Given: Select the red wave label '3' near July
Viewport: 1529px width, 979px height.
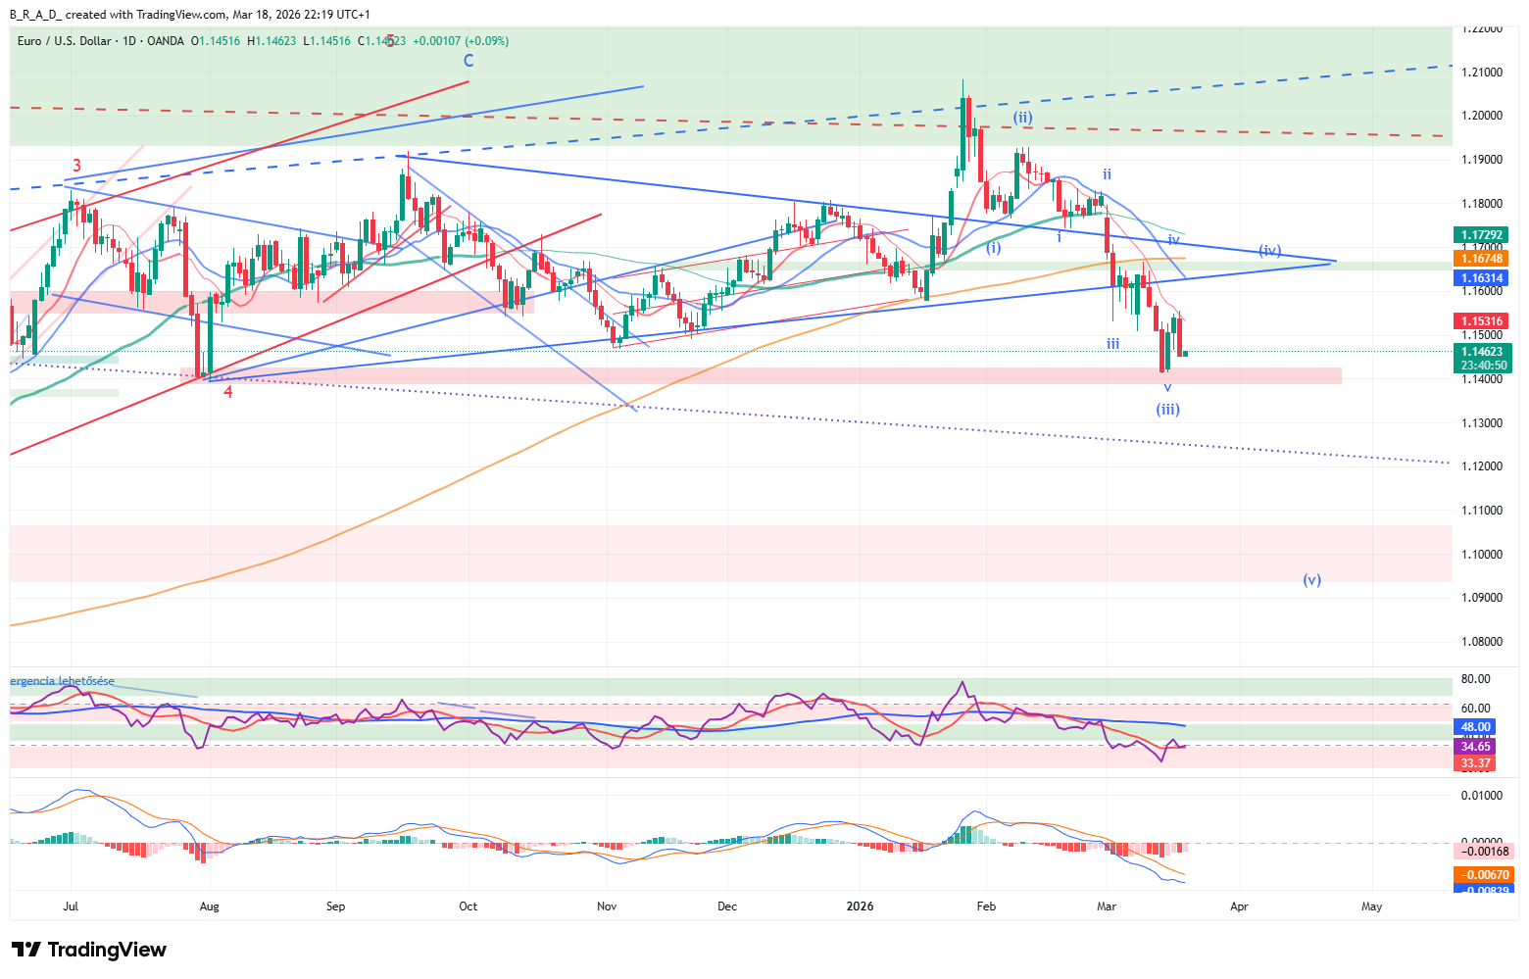Looking at the screenshot, I should 76,166.
